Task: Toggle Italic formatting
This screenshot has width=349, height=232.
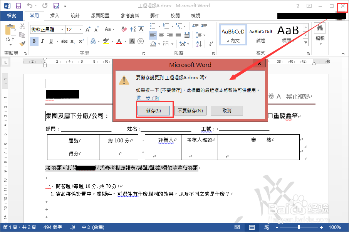Action: coord(42,41)
